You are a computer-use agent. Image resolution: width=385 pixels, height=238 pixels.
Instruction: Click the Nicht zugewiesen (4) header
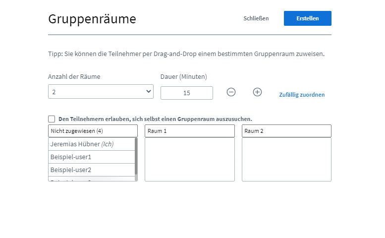(x=93, y=131)
